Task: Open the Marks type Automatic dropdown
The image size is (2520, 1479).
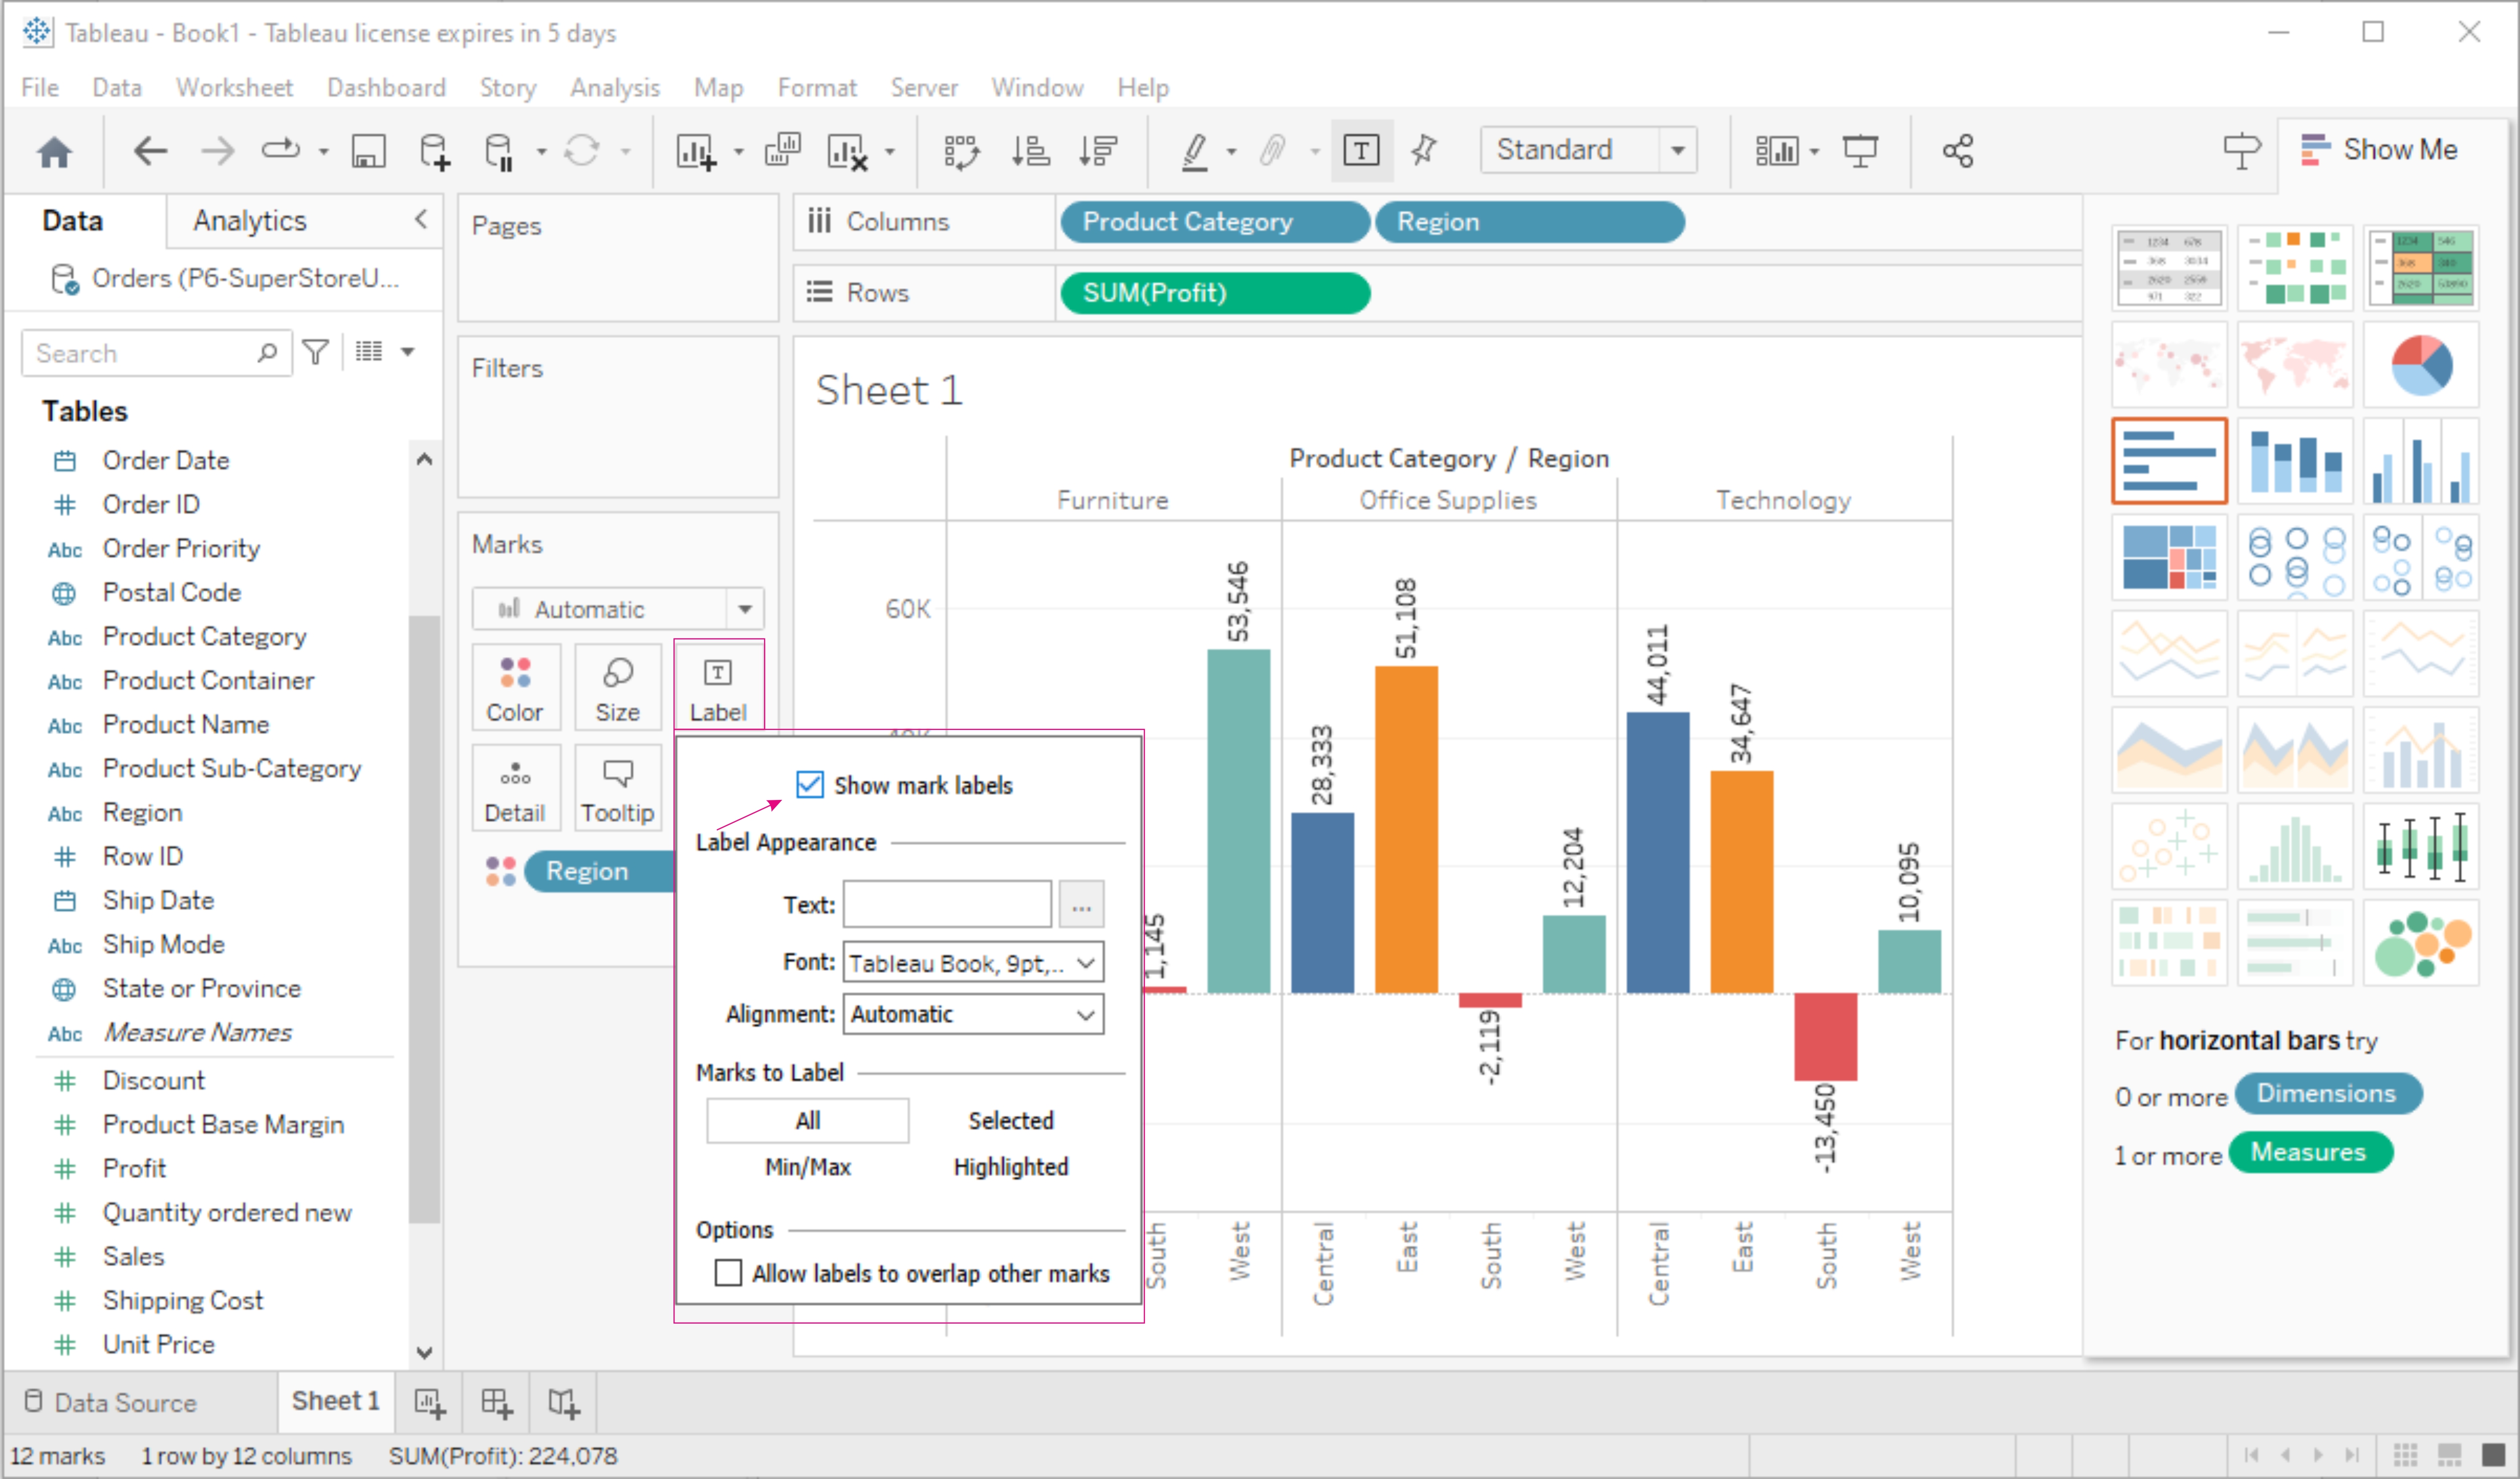Action: [x=617, y=608]
